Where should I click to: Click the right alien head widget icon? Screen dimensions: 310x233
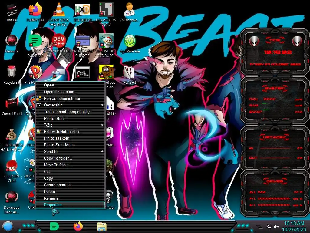point(297,41)
